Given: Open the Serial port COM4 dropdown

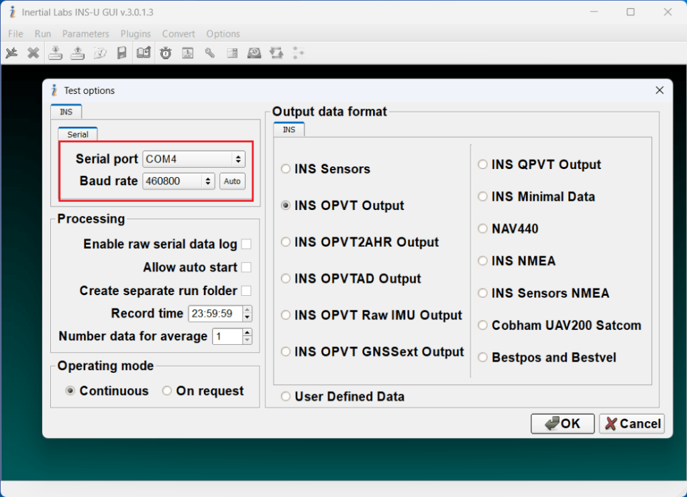Looking at the screenshot, I should 238,159.
